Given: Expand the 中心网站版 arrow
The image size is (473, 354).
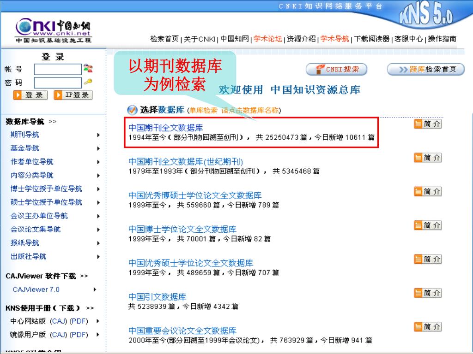Looking at the screenshot, I should point(98,321).
